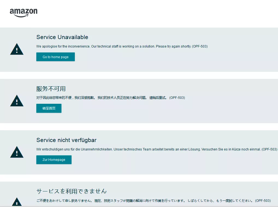Viewport: 278px width, 207px height.
Task: Select the Service nicht verfügbar heading
Action: click(x=66, y=140)
